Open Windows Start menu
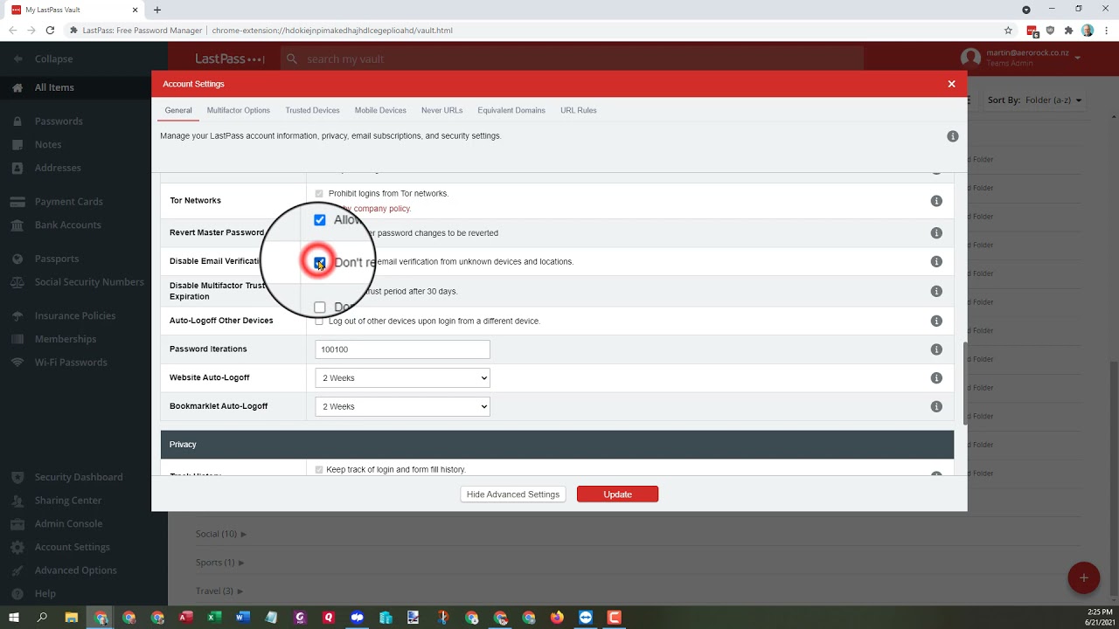 14,617
